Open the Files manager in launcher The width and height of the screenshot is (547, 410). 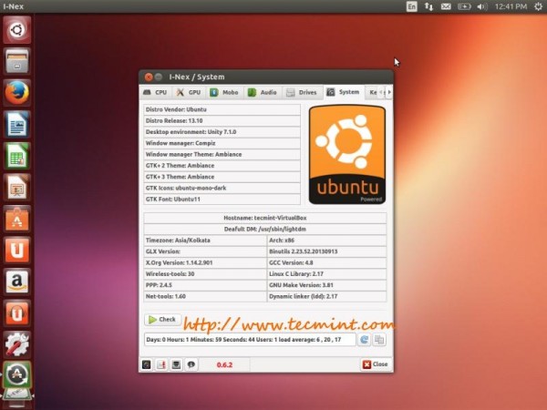(16, 61)
